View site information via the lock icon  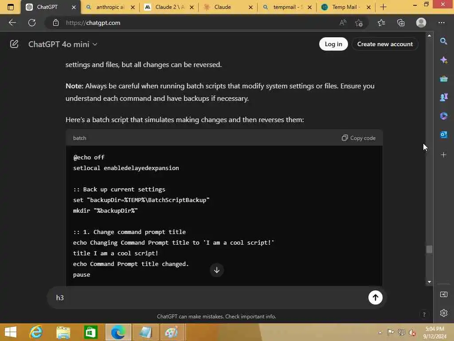tap(56, 23)
